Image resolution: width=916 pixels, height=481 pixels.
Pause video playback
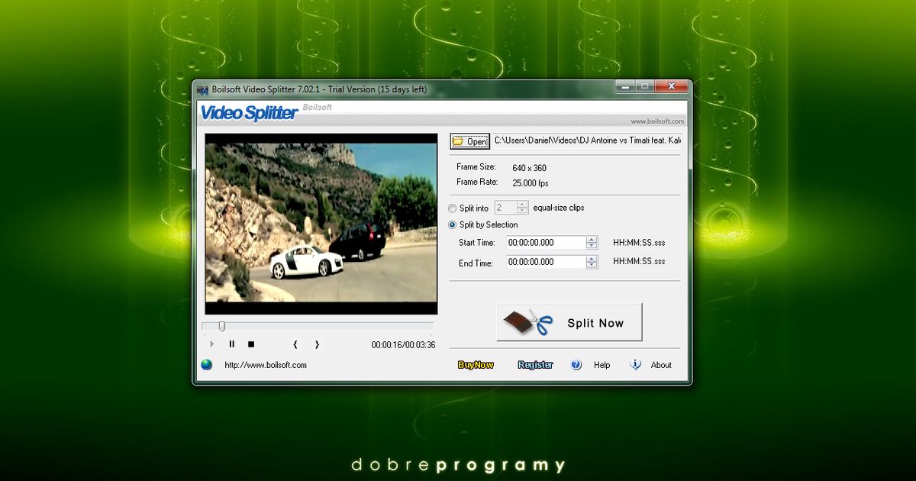pyautogui.click(x=231, y=344)
